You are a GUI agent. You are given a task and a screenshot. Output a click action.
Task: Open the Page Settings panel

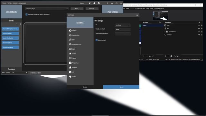[112, 12]
